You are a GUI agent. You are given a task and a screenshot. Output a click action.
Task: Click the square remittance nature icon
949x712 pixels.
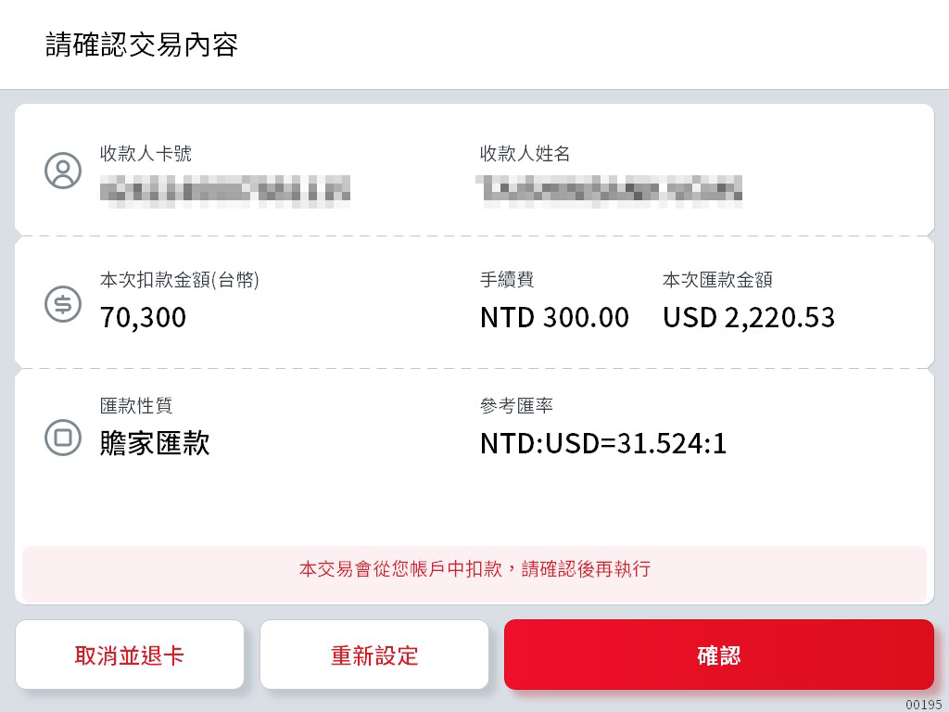(63, 438)
